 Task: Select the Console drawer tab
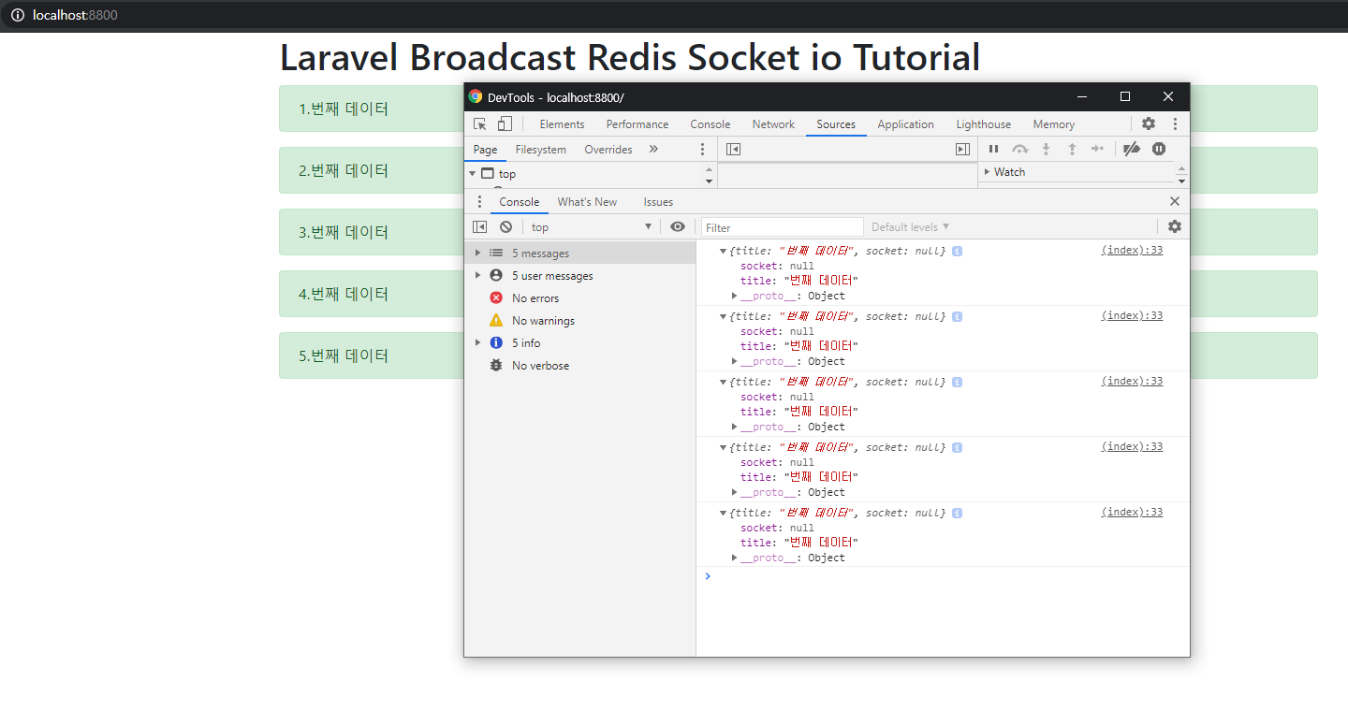click(x=520, y=201)
